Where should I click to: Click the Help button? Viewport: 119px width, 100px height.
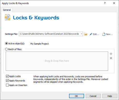(x=110, y=96)
